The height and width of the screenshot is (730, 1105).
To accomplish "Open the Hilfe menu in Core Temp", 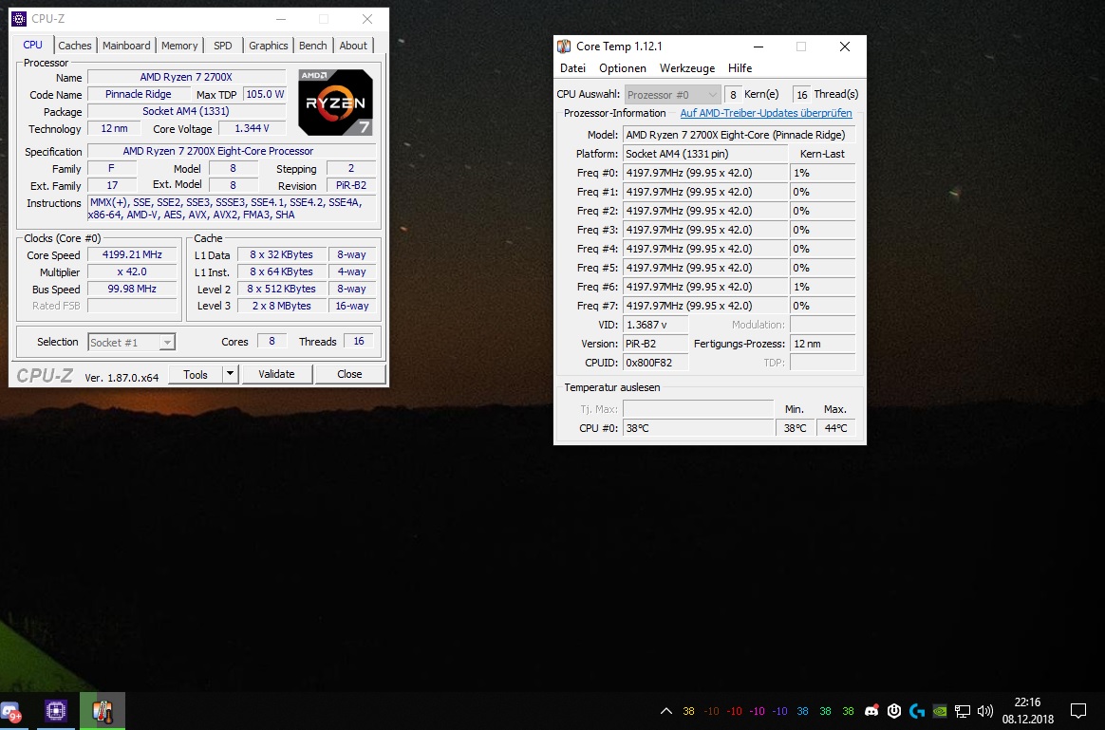I will tap(740, 68).
